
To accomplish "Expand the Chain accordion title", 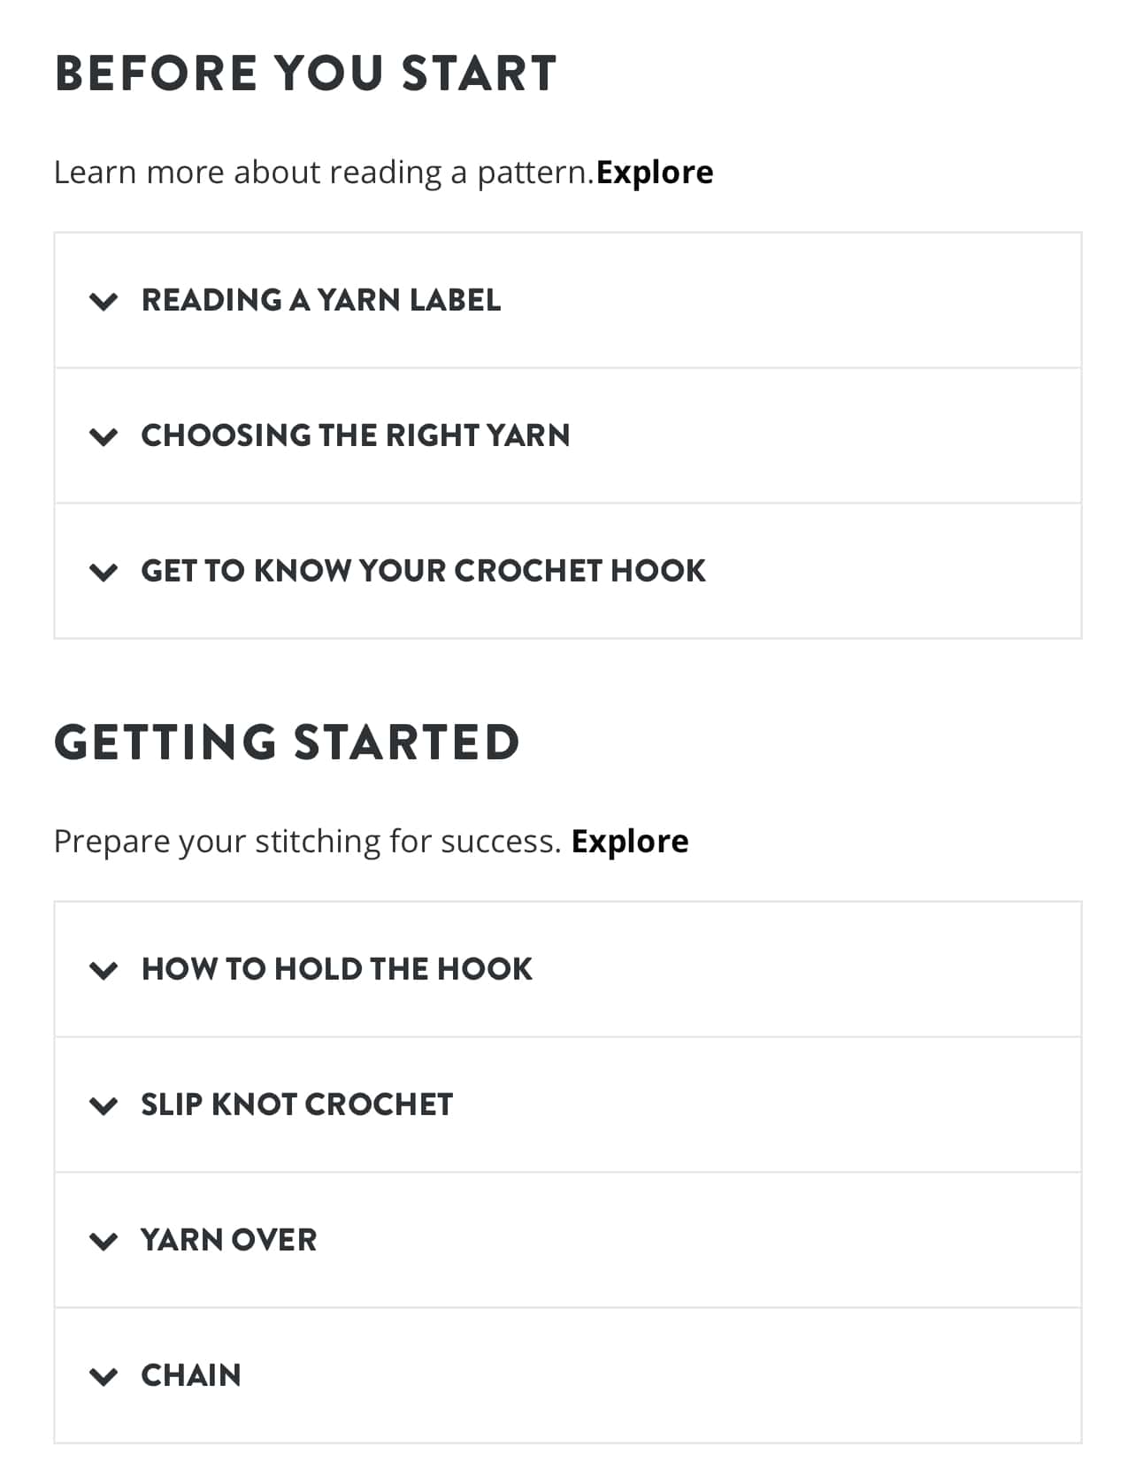I will (191, 1376).
